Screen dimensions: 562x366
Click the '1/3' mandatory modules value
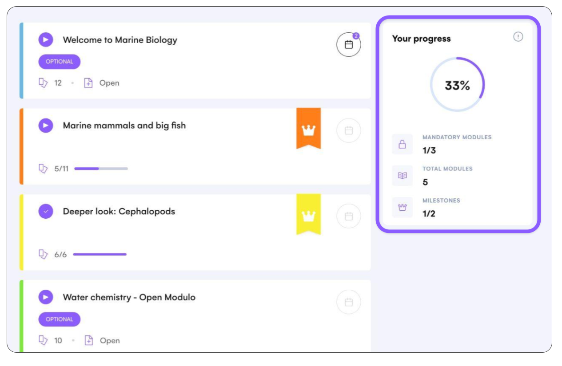click(429, 150)
